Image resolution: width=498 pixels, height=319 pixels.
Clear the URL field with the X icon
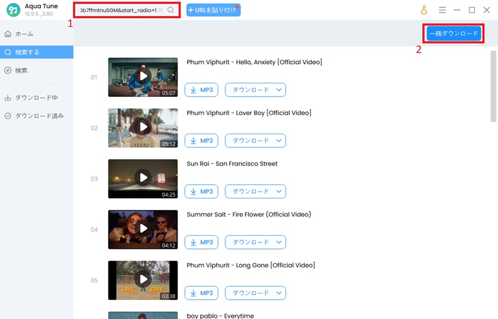(x=161, y=10)
